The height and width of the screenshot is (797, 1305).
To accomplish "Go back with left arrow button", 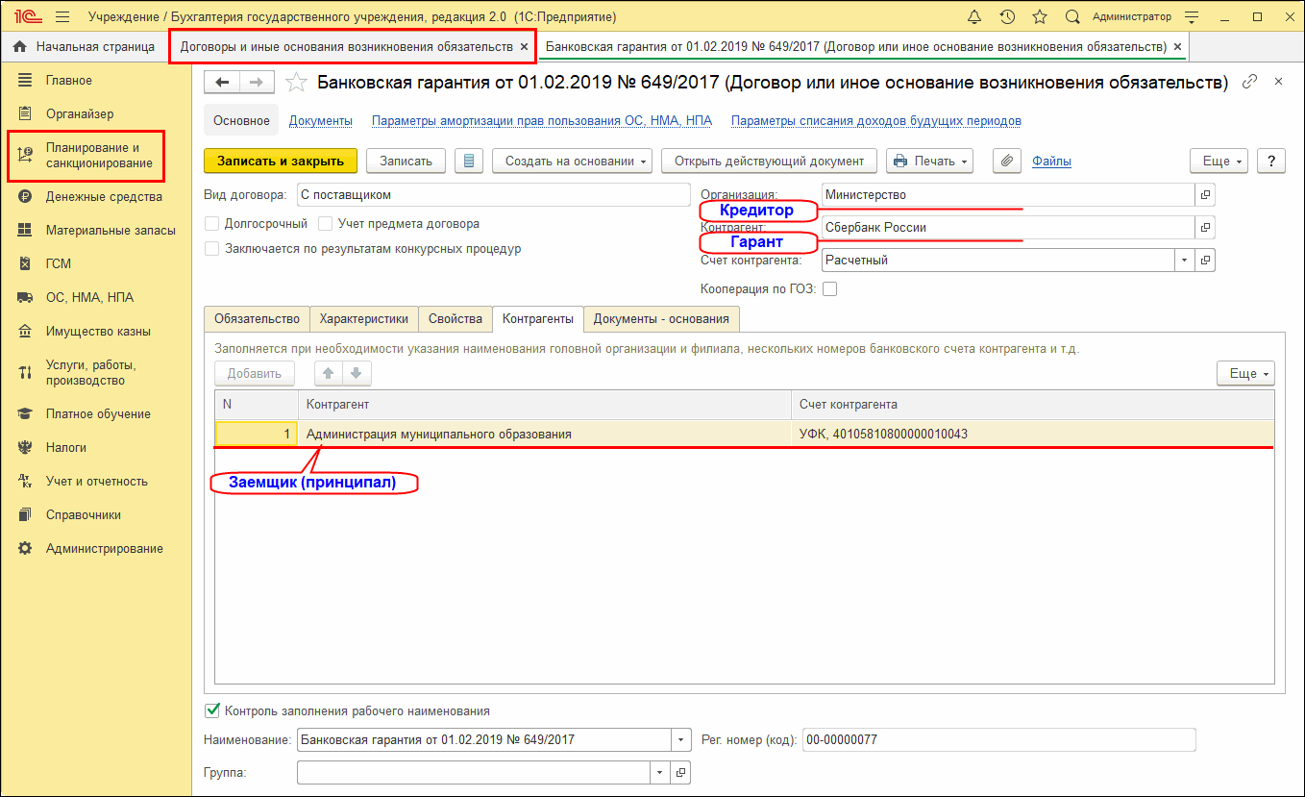I will pos(223,83).
